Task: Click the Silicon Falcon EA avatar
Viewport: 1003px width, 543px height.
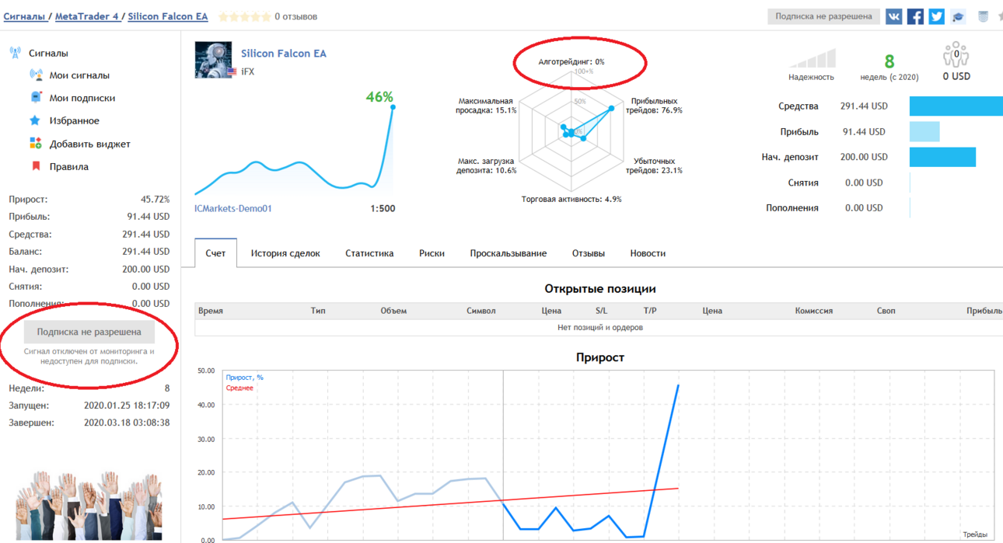Action: tap(213, 60)
